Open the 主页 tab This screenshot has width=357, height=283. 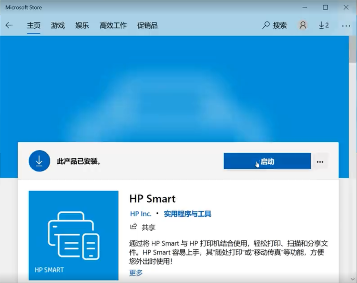33,25
